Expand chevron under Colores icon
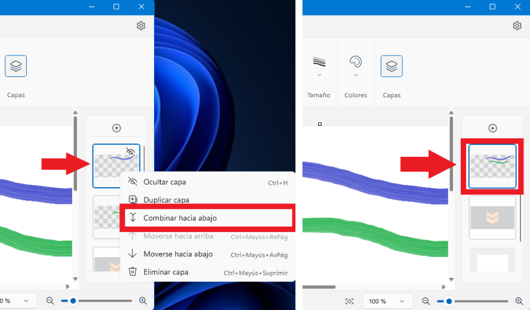 point(356,75)
